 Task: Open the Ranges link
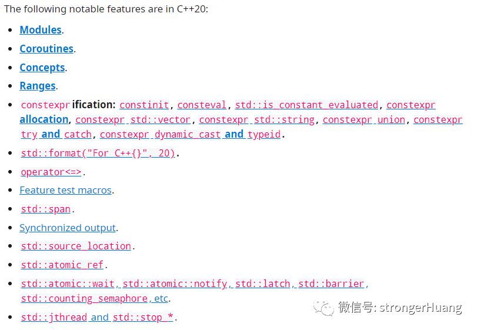click(38, 86)
